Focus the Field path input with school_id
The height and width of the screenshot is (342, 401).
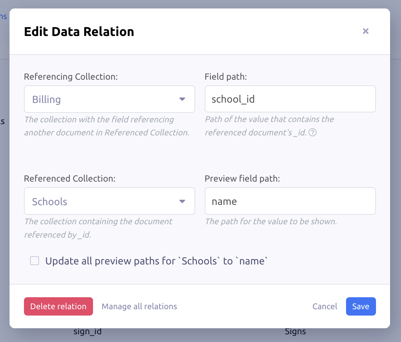coord(290,99)
